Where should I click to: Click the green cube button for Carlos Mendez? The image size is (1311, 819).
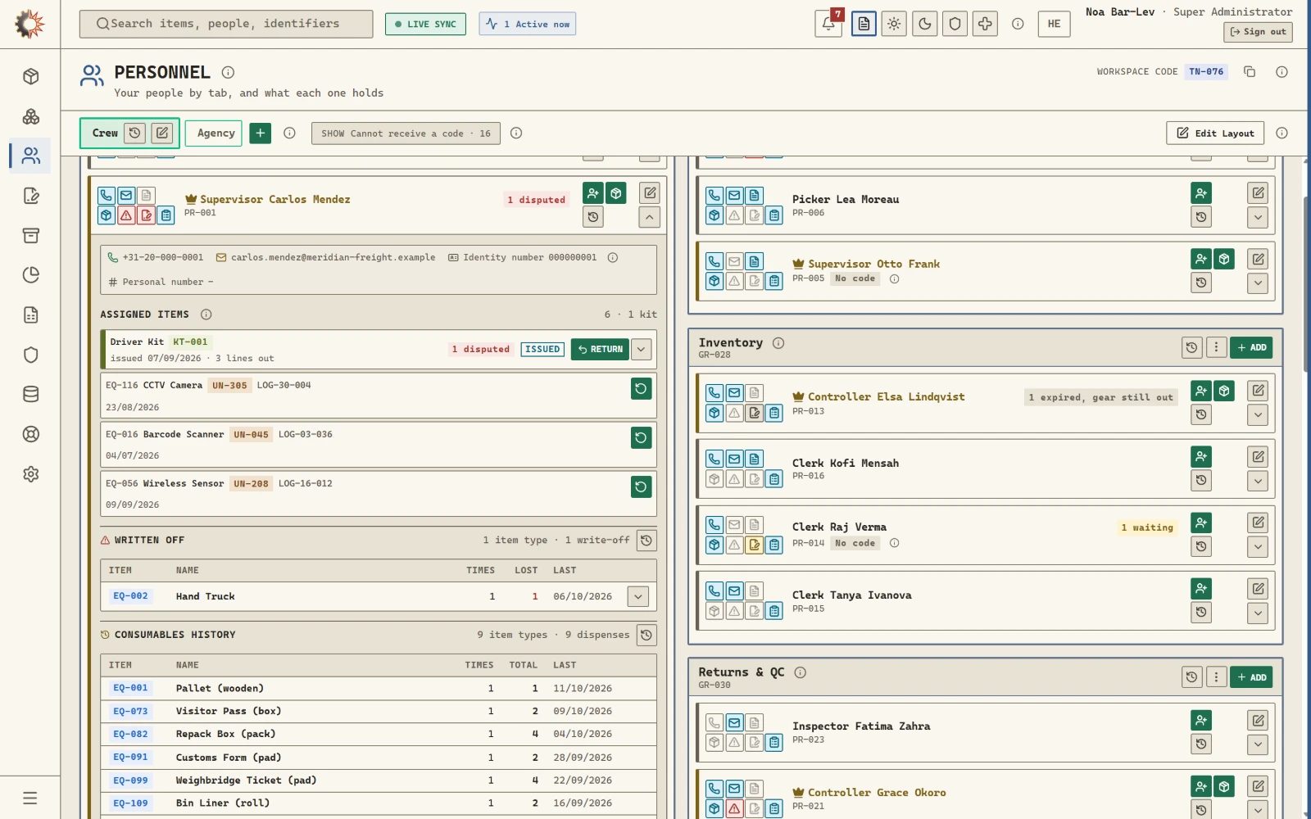[616, 193]
